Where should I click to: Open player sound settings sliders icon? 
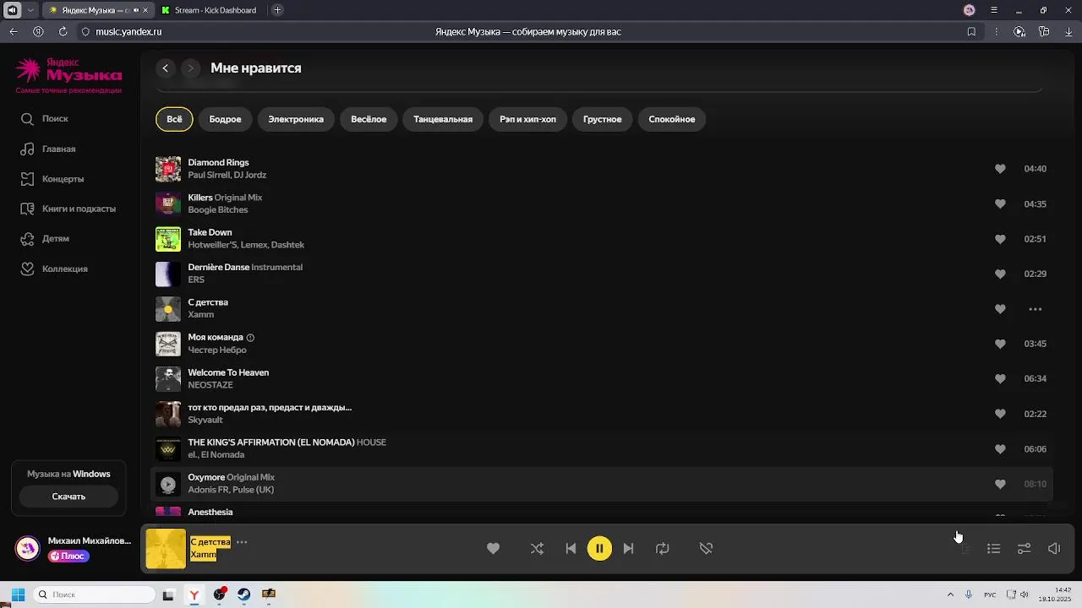pyautogui.click(x=1024, y=549)
